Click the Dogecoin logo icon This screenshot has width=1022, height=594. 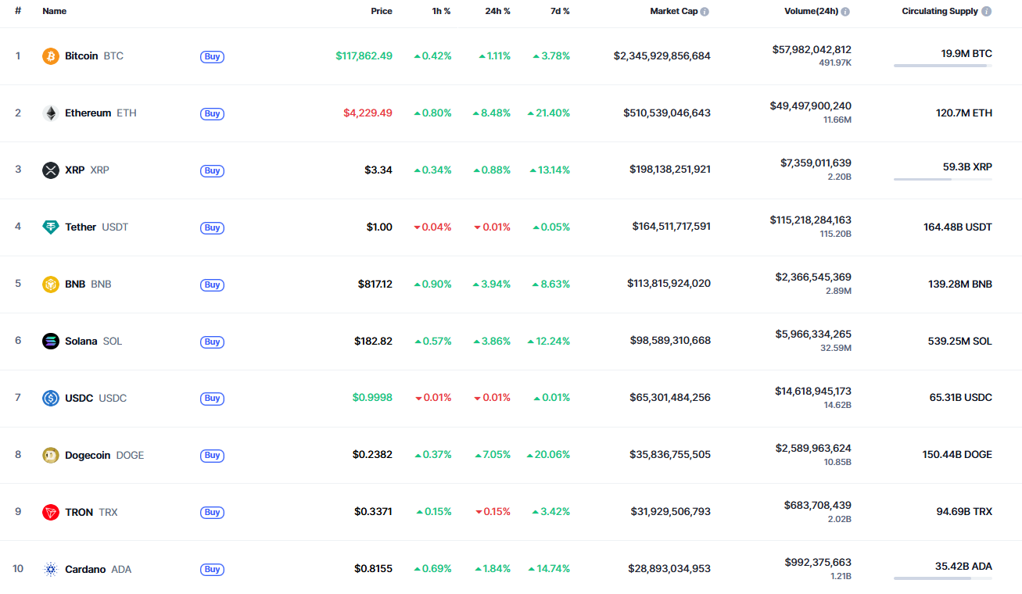(x=51, y=455)
